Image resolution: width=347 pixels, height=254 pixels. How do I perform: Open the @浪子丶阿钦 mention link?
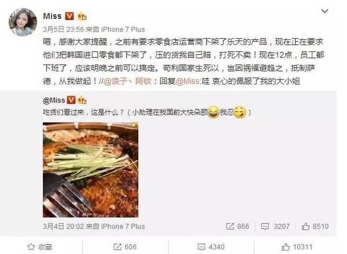tap(127, 81)
